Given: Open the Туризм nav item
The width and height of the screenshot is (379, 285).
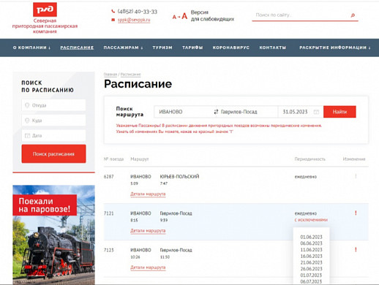Looking at the screenshot, I should 162,47.
